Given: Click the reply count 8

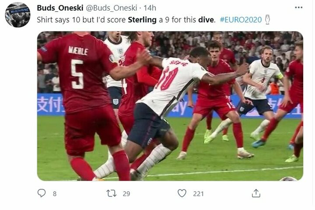Looking at the screenshot, I should (x=55, y=194).
